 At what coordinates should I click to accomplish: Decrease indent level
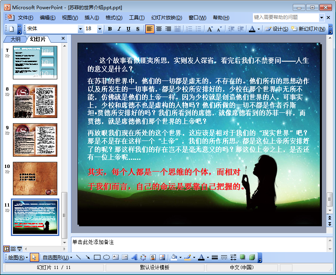tap(231, 29)
